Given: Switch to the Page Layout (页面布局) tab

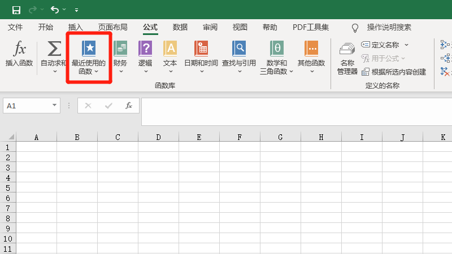Looking at the screenshot, I should (x=113, y=27).
